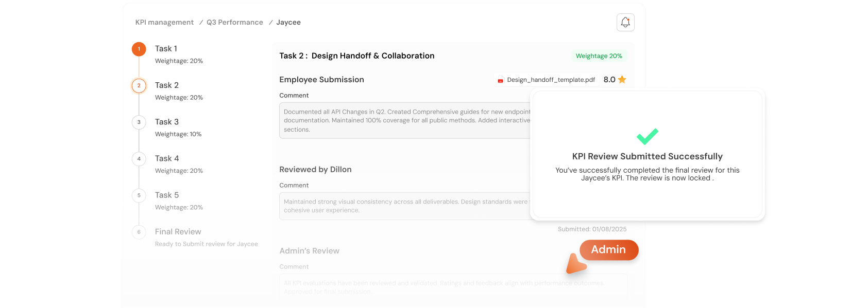
Task: Click the green success checkmark icon
Action: (x=647, y=136)
